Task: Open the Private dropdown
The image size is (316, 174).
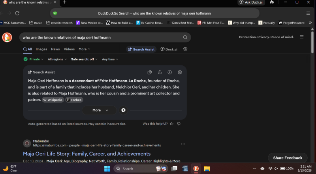Action: pos(34,59)
